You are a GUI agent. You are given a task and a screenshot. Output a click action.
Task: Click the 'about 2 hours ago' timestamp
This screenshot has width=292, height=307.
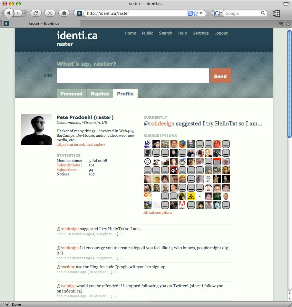[x=71, y=272]
